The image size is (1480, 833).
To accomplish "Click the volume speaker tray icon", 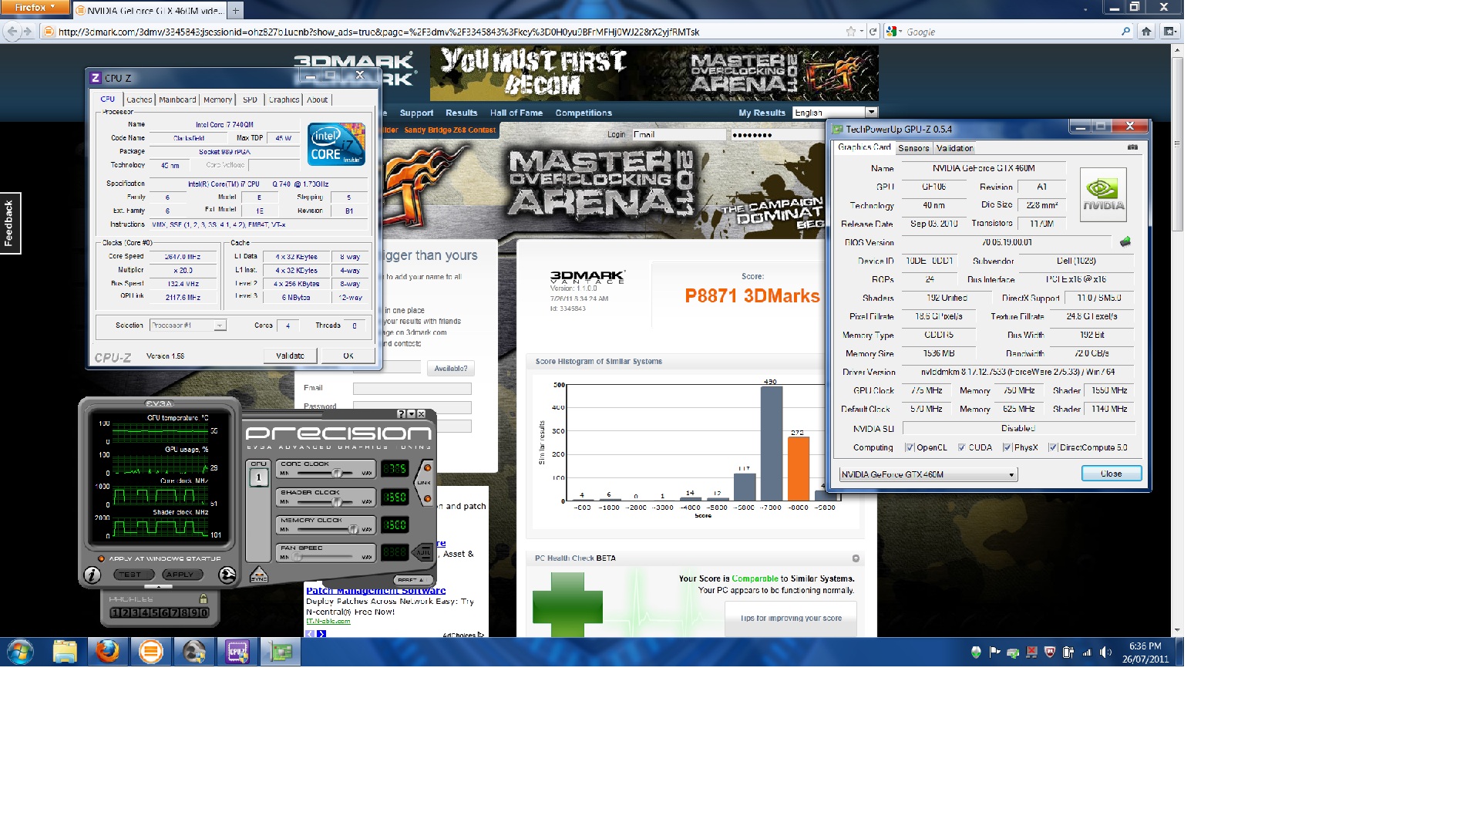I will point(1105,653).
